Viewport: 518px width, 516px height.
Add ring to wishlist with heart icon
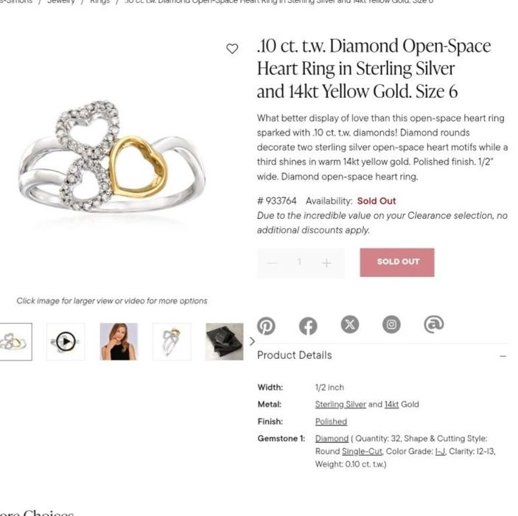tap(232, 49)
